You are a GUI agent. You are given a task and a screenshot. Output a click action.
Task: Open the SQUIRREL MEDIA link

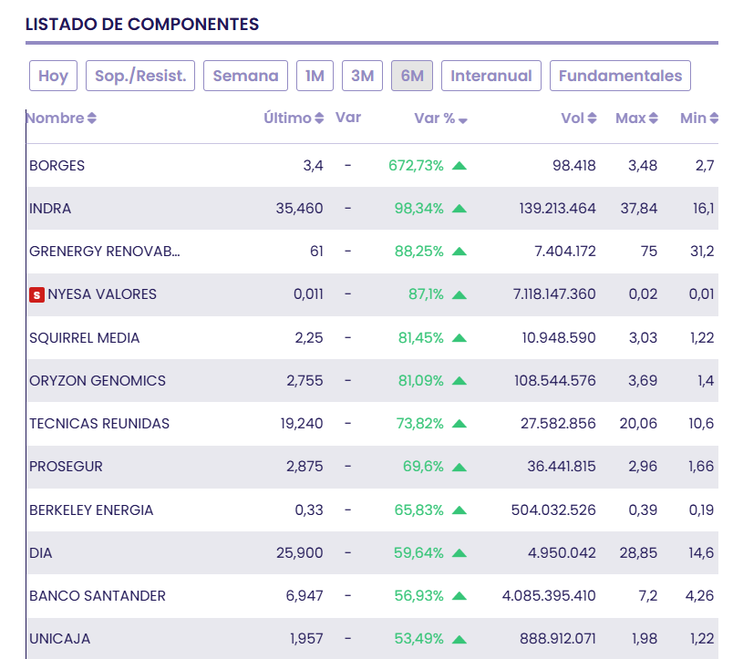tap(85, 338)
